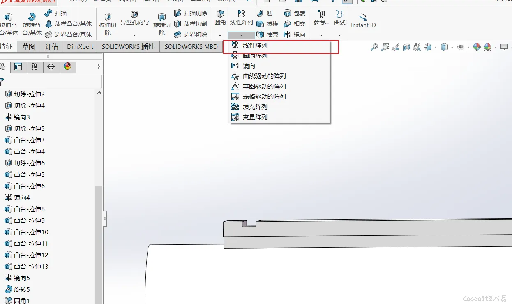Viewport: 512px width, 304px height.
Task: Choose 表格驱动的阵列 from the menu
Action: pos(279,96)
